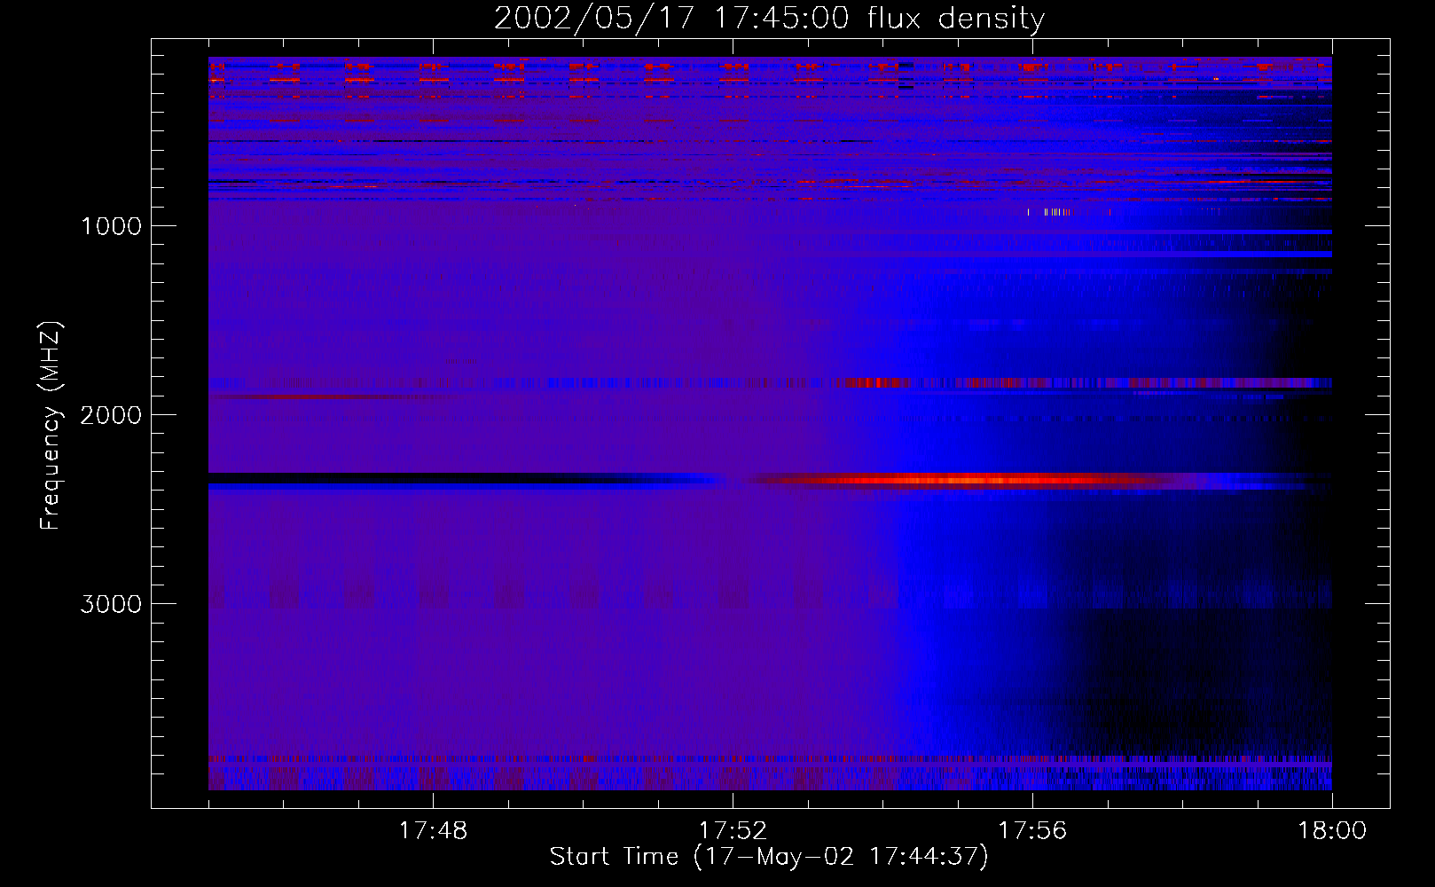Click the 2000 frequency tick label
This screenshot has width=1435, height=887.
[x=111, y=415]
